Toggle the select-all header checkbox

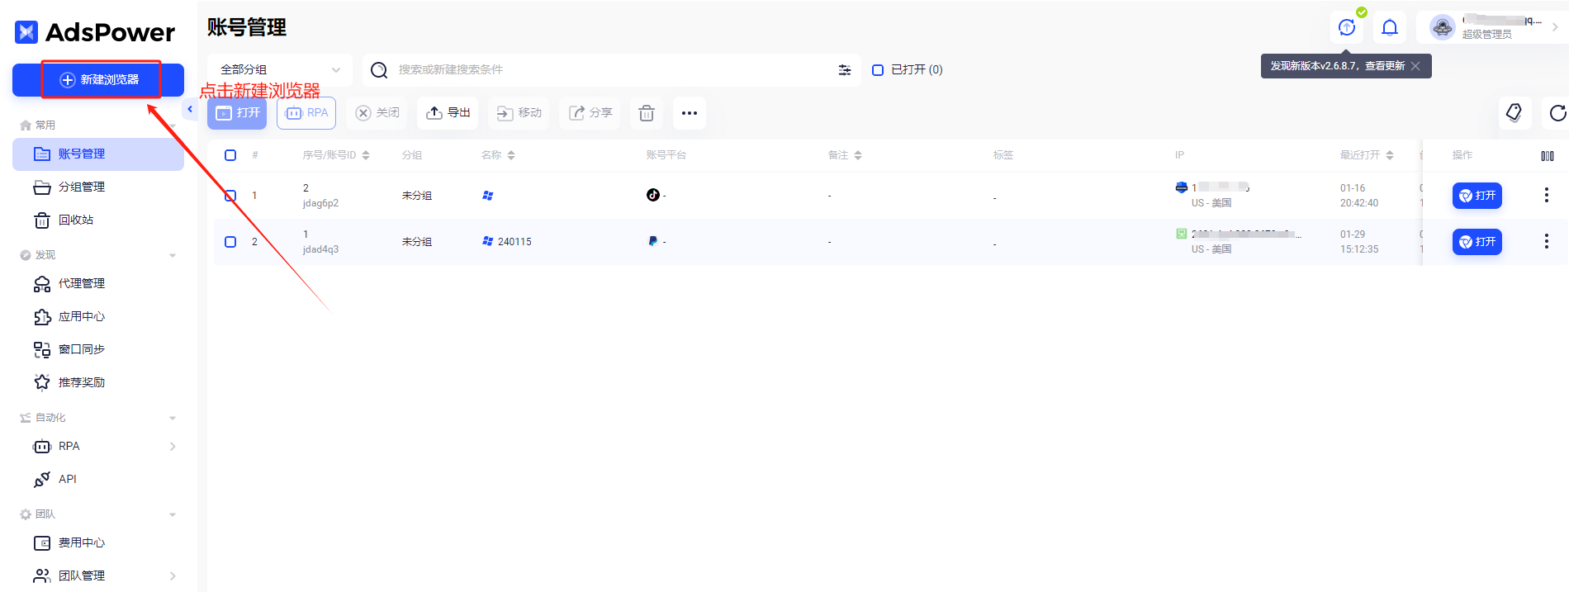click(x=230, y=155)
